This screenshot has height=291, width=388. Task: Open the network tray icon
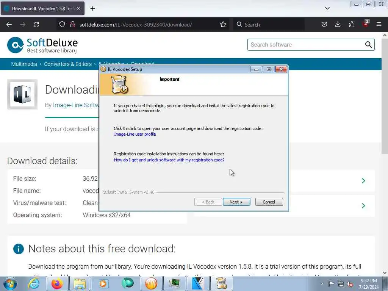click(341, 284)
